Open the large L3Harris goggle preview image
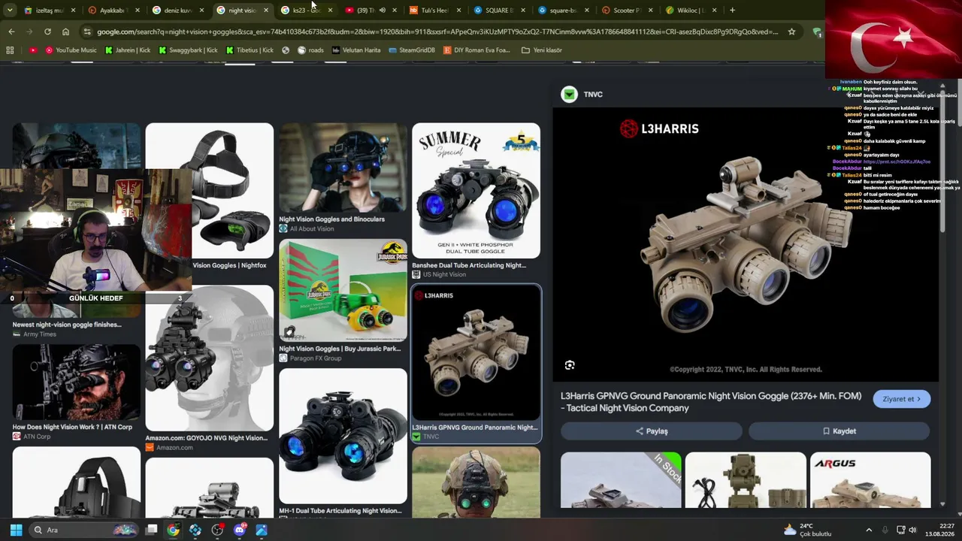The image size is (962, 541). tap(746, 244)
